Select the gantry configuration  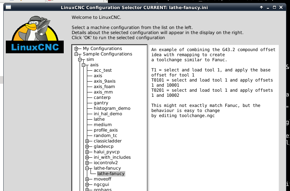coord(101,103)
